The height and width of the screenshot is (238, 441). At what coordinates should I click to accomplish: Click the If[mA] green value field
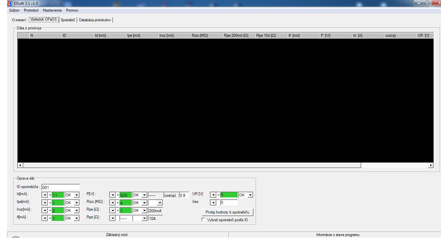[58, 218]
